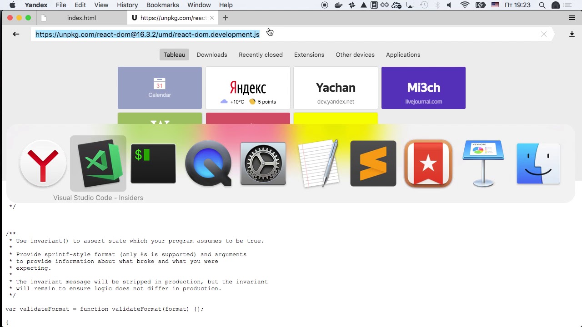Open the downloads arrow icon

pos(572,34)
